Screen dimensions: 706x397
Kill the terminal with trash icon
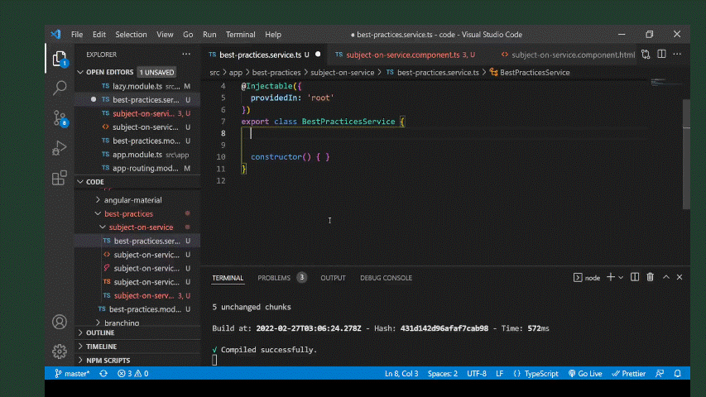tap(651, 277)
